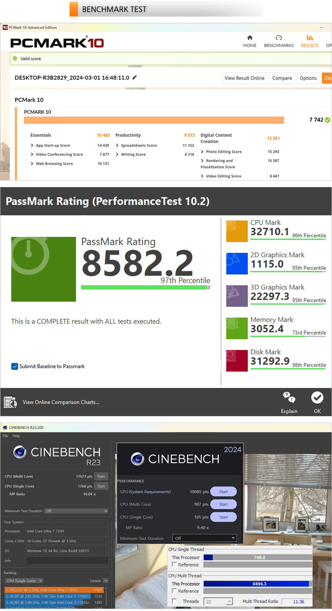Open the CPU (Single Core) ranking dropdown
Viewport: 332px width, 611px height.
[24, 581]
